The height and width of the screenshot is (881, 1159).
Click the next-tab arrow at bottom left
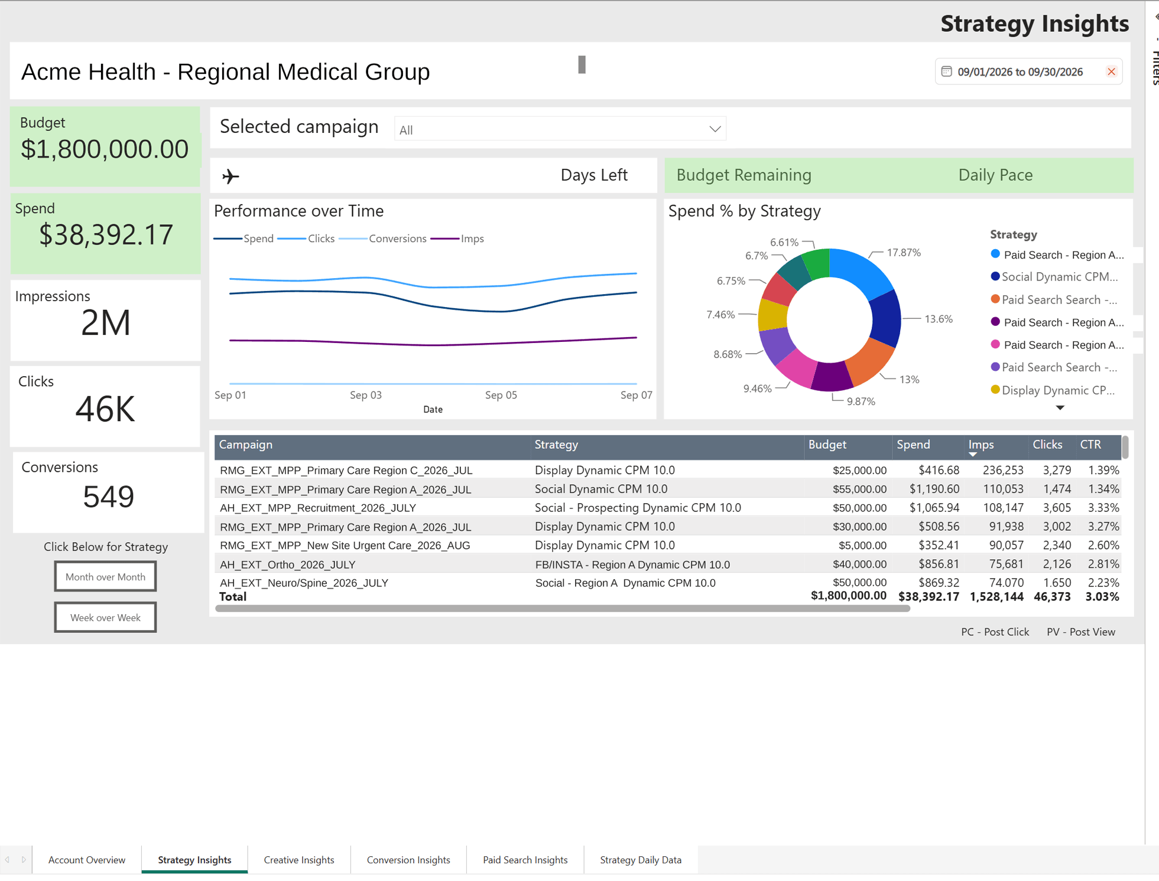pos(24,860)
